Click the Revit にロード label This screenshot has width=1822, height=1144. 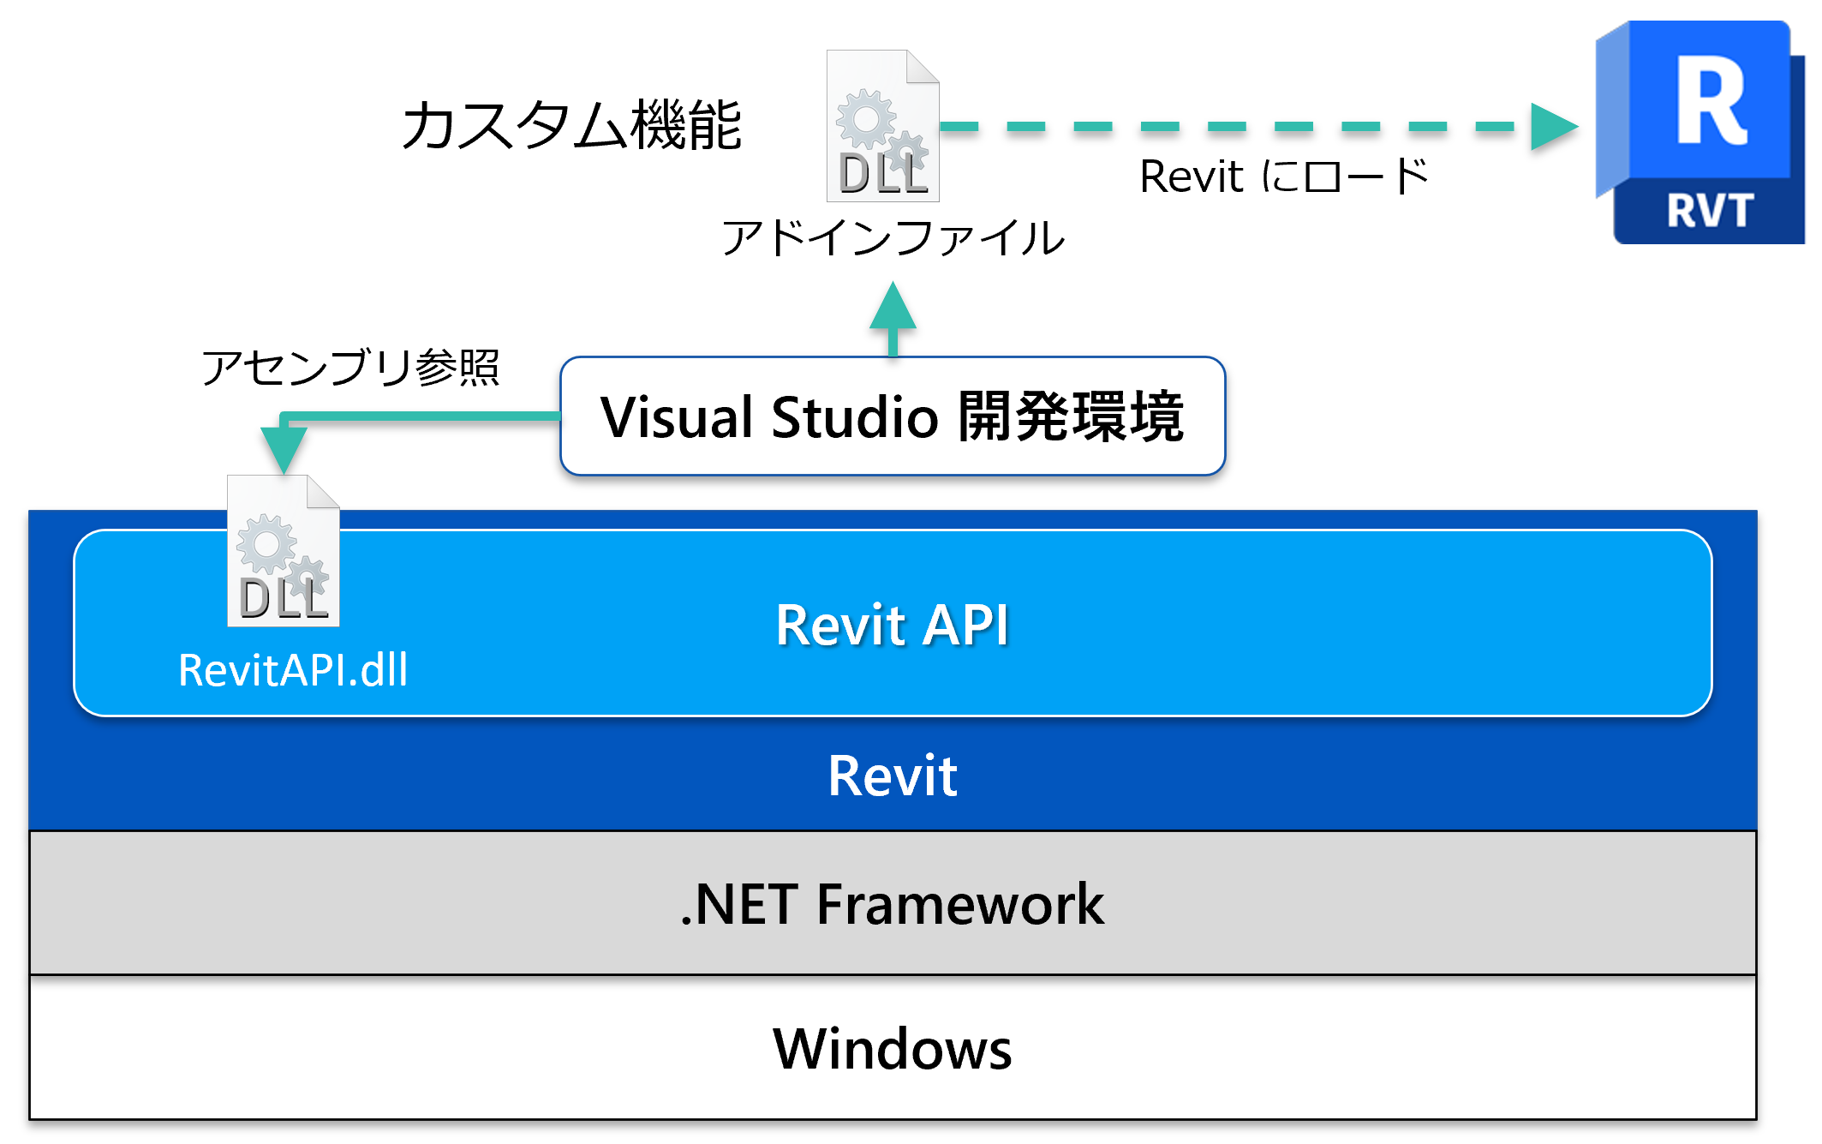pos(1283,177)
